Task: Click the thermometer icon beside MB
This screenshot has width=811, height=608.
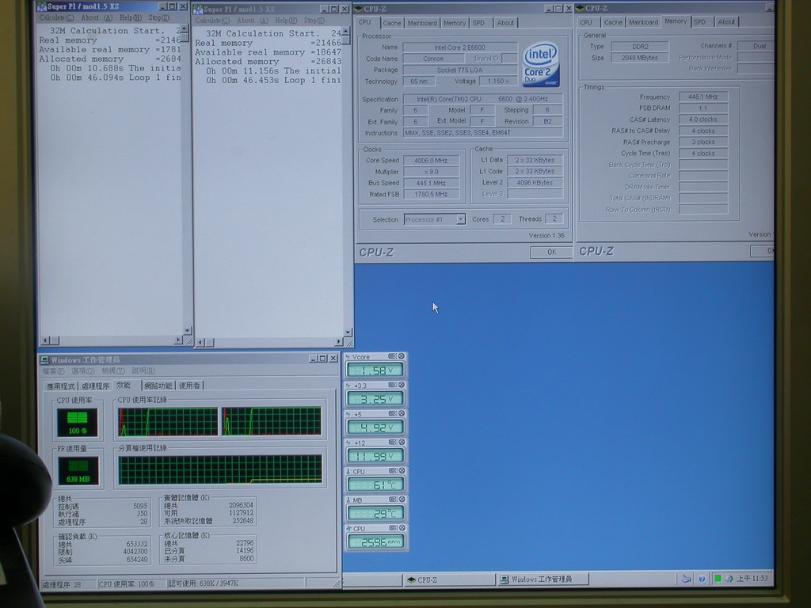Action: 348,500
